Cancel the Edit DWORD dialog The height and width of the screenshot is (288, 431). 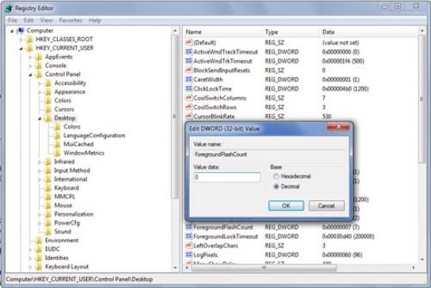pyautogui.click(x=327, y=206)
